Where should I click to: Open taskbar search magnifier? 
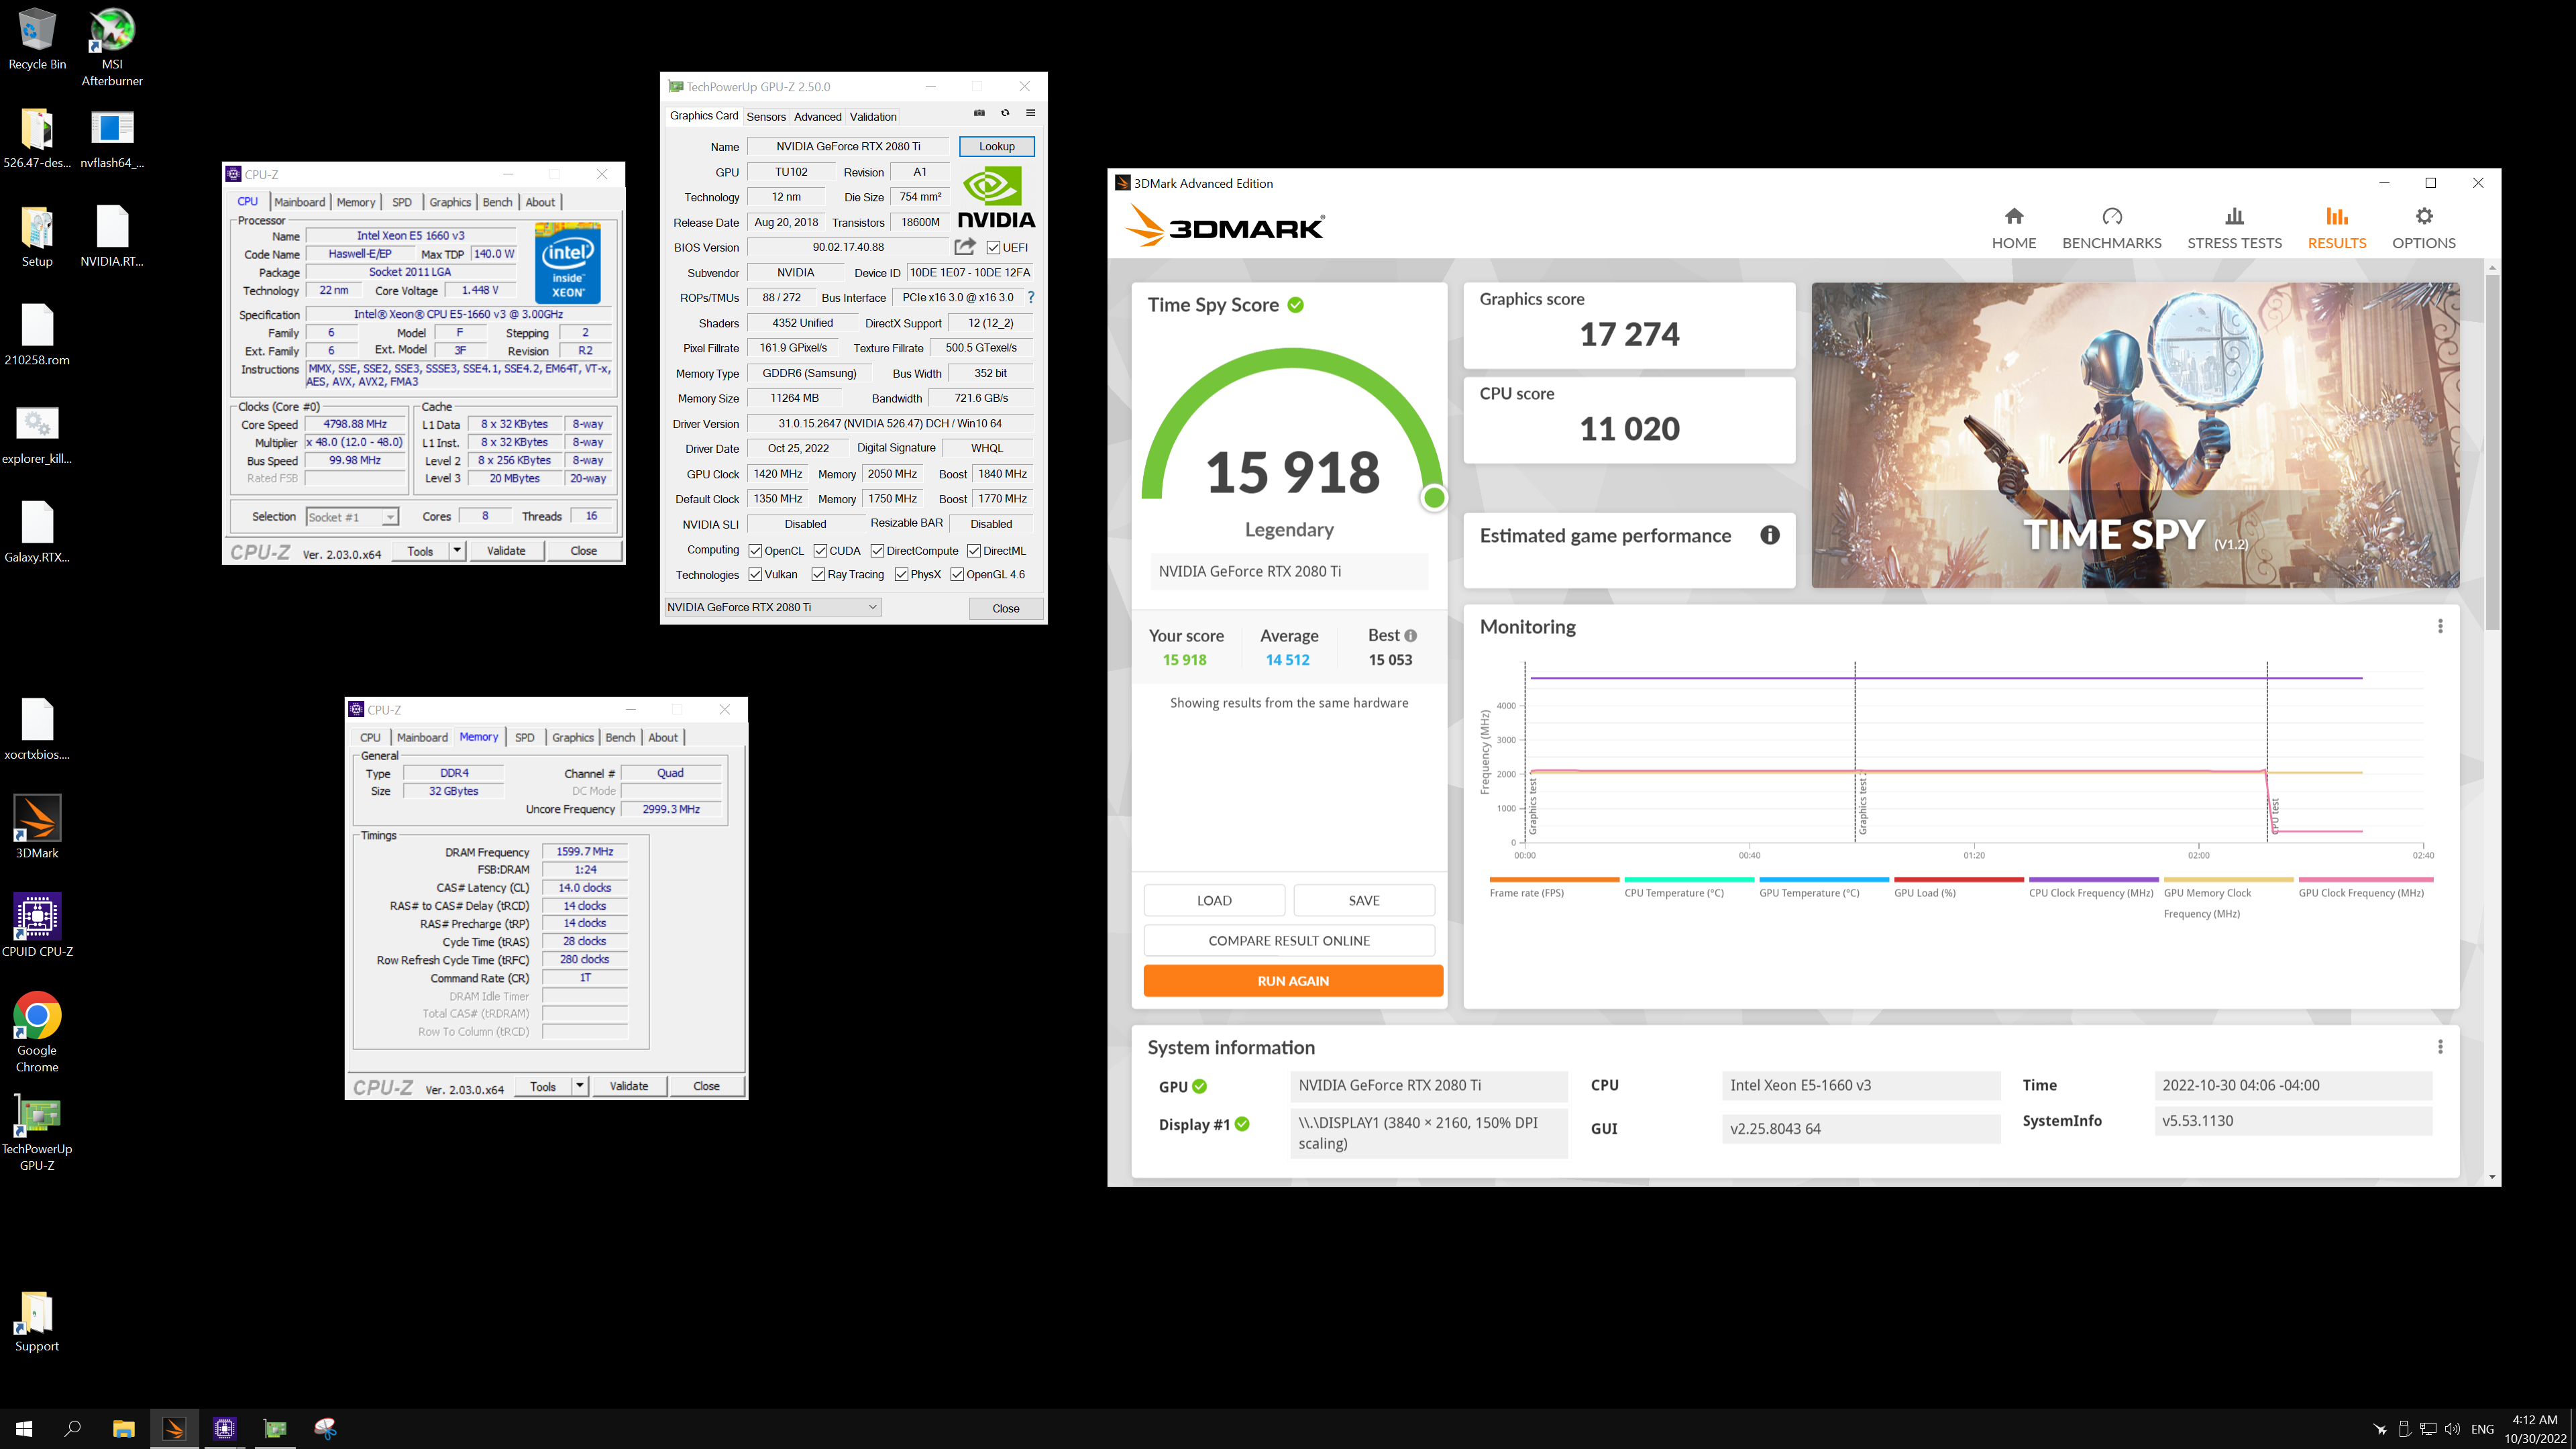[72, 1428]
